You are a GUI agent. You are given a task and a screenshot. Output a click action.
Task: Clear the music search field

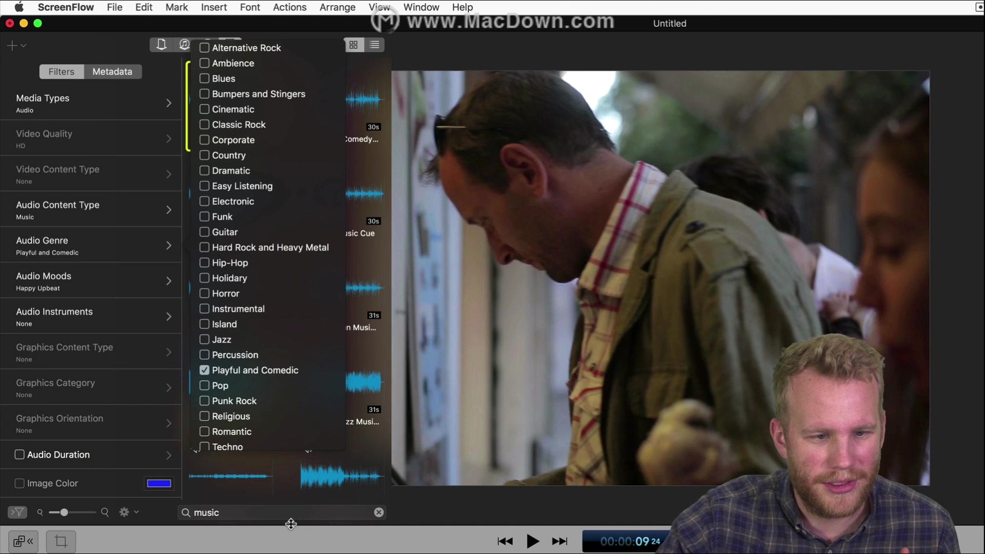[379, 512]
